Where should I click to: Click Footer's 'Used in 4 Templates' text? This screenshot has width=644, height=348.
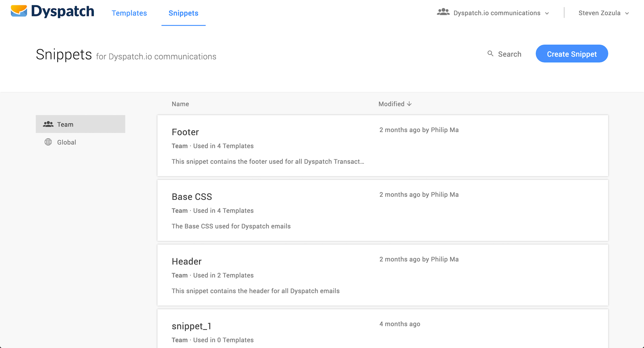(x=223, y=146)
